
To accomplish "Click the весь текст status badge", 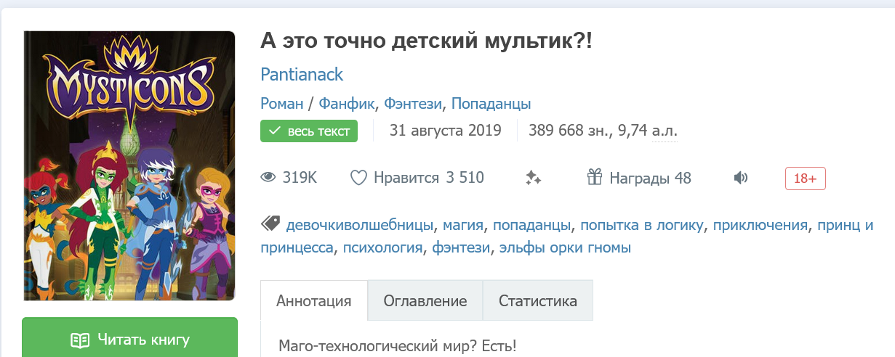I will pyautogui.click(x=309, y=131).
